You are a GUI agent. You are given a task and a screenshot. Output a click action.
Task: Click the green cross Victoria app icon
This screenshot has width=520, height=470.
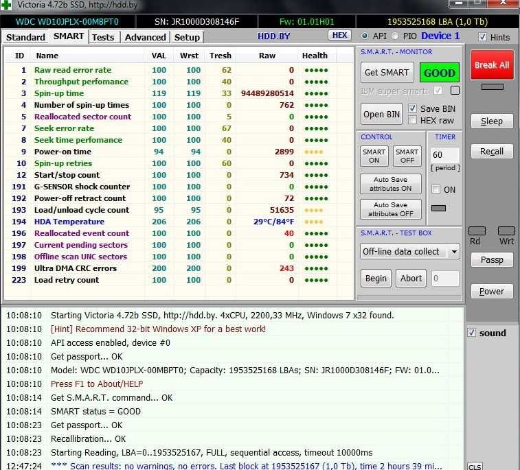(5, 5)
